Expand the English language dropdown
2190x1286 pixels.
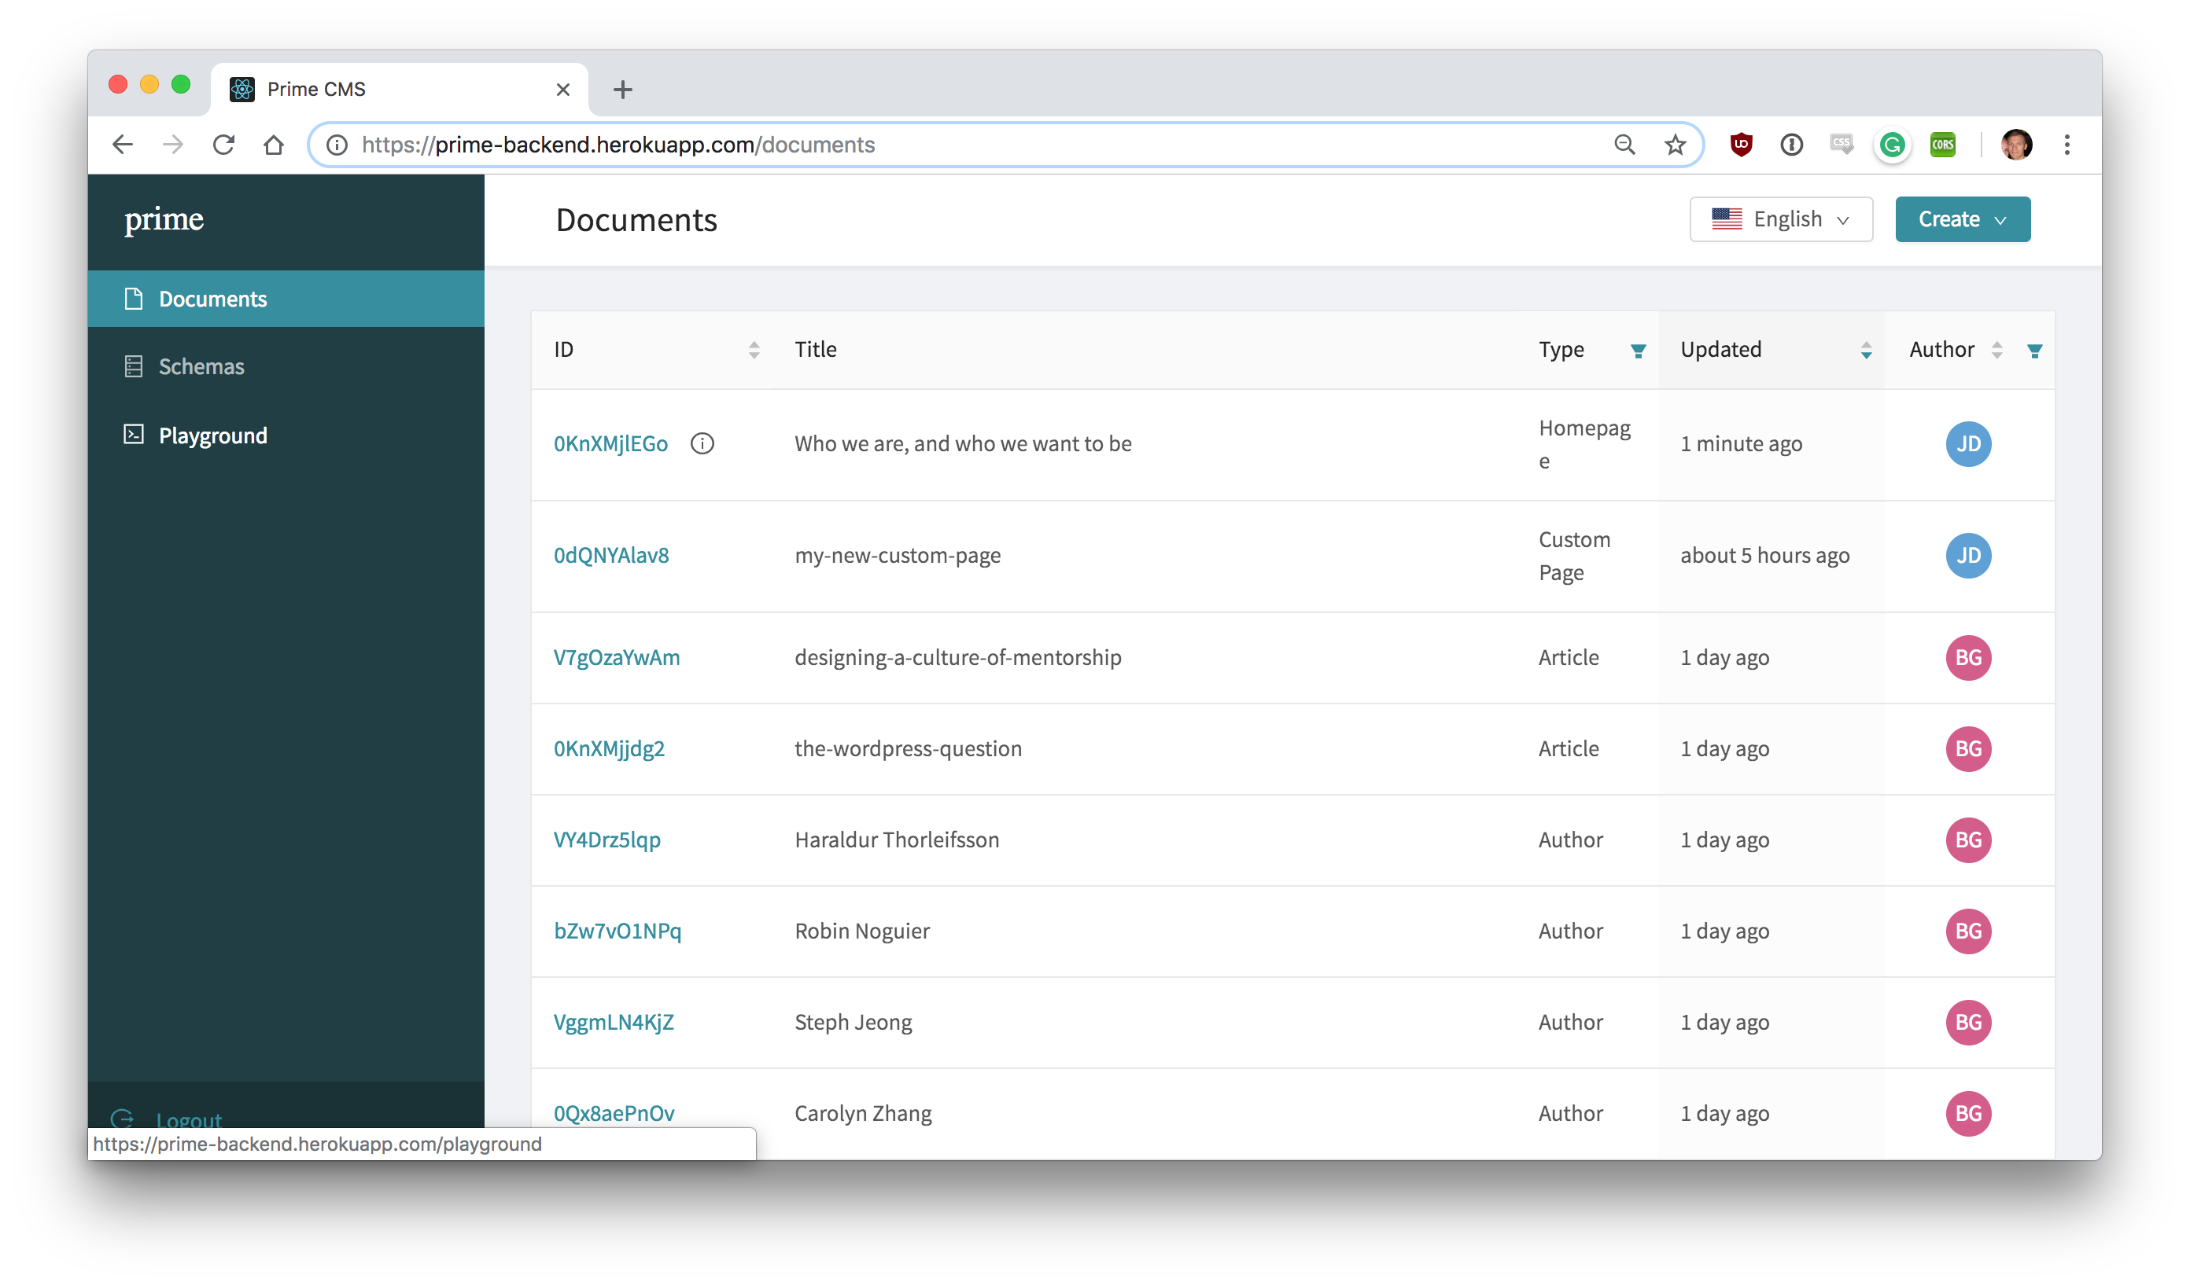coord(1780,219)
